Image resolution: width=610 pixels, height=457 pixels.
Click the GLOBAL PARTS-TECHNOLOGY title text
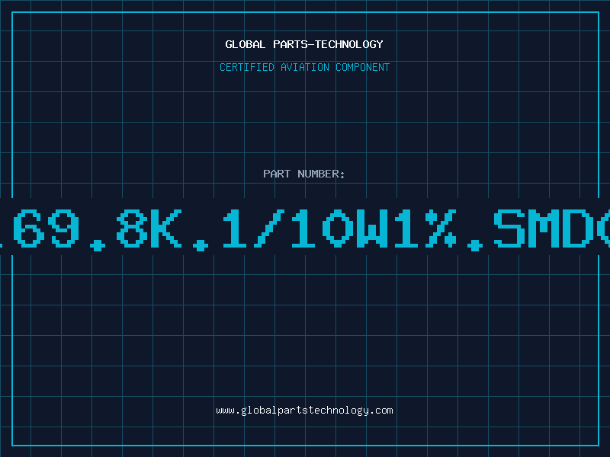[304, 44]
